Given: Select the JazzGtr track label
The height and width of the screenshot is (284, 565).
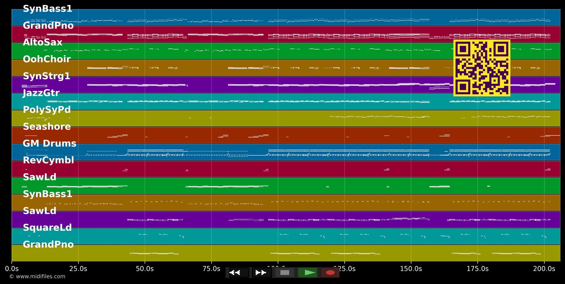Looking at the screenshot, I should coord(41,93).
